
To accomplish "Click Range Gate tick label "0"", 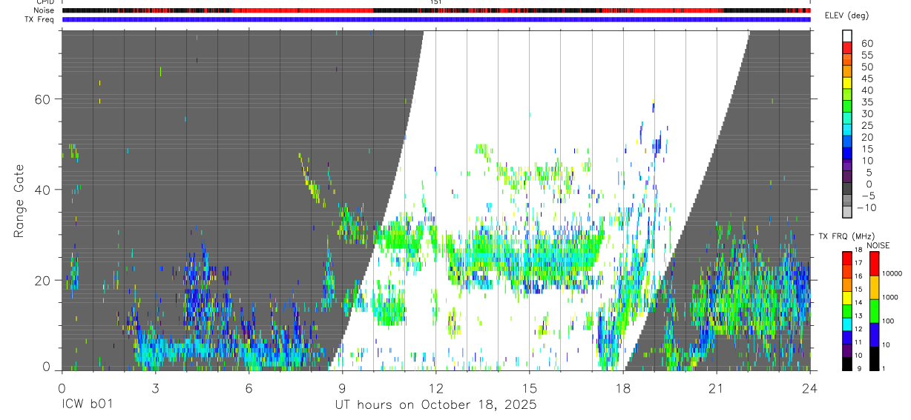I will pyautogui.click(x=47, y=367).
